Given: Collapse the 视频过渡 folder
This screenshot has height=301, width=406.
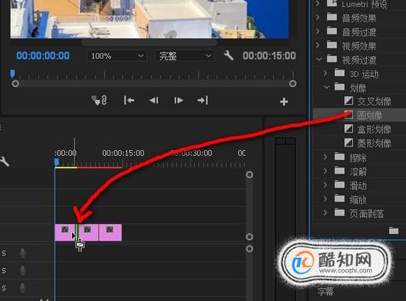Looking at the screenshot, I should click(x=319, y=59).
